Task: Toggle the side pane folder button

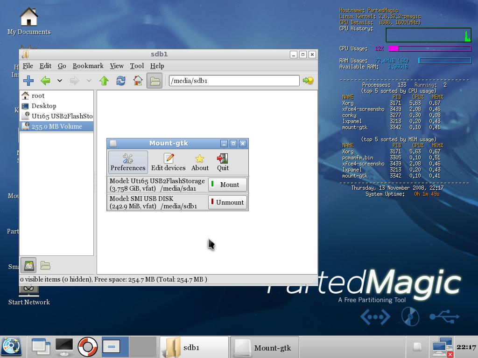Action: [x=155, y=81]
